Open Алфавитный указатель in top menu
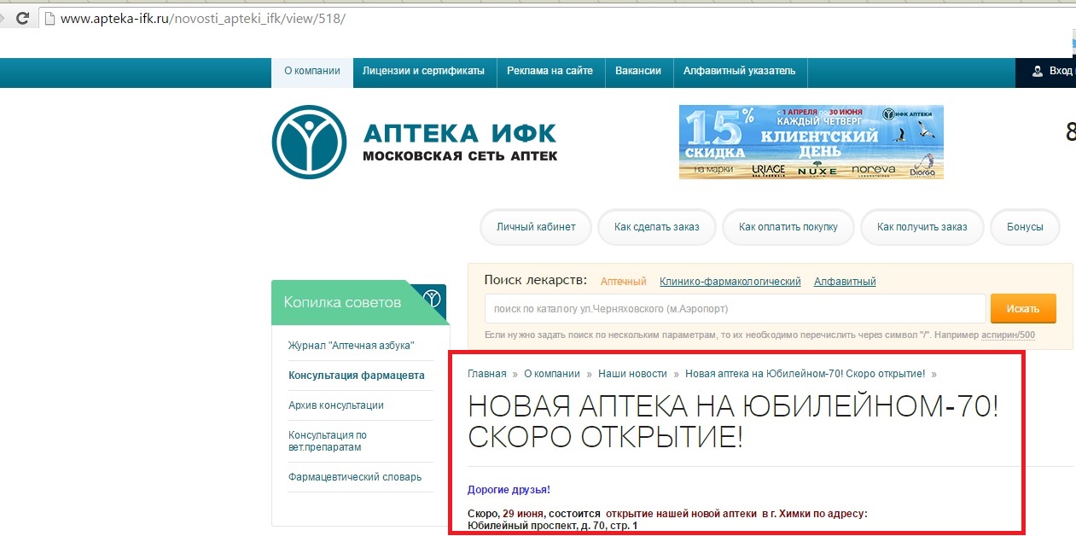1076x536 pixels. 739,72
